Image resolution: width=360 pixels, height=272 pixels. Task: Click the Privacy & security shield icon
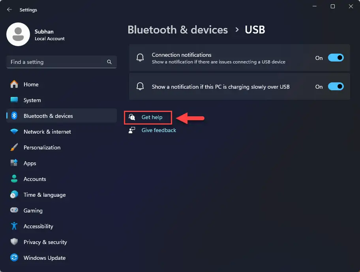(14, 242)
